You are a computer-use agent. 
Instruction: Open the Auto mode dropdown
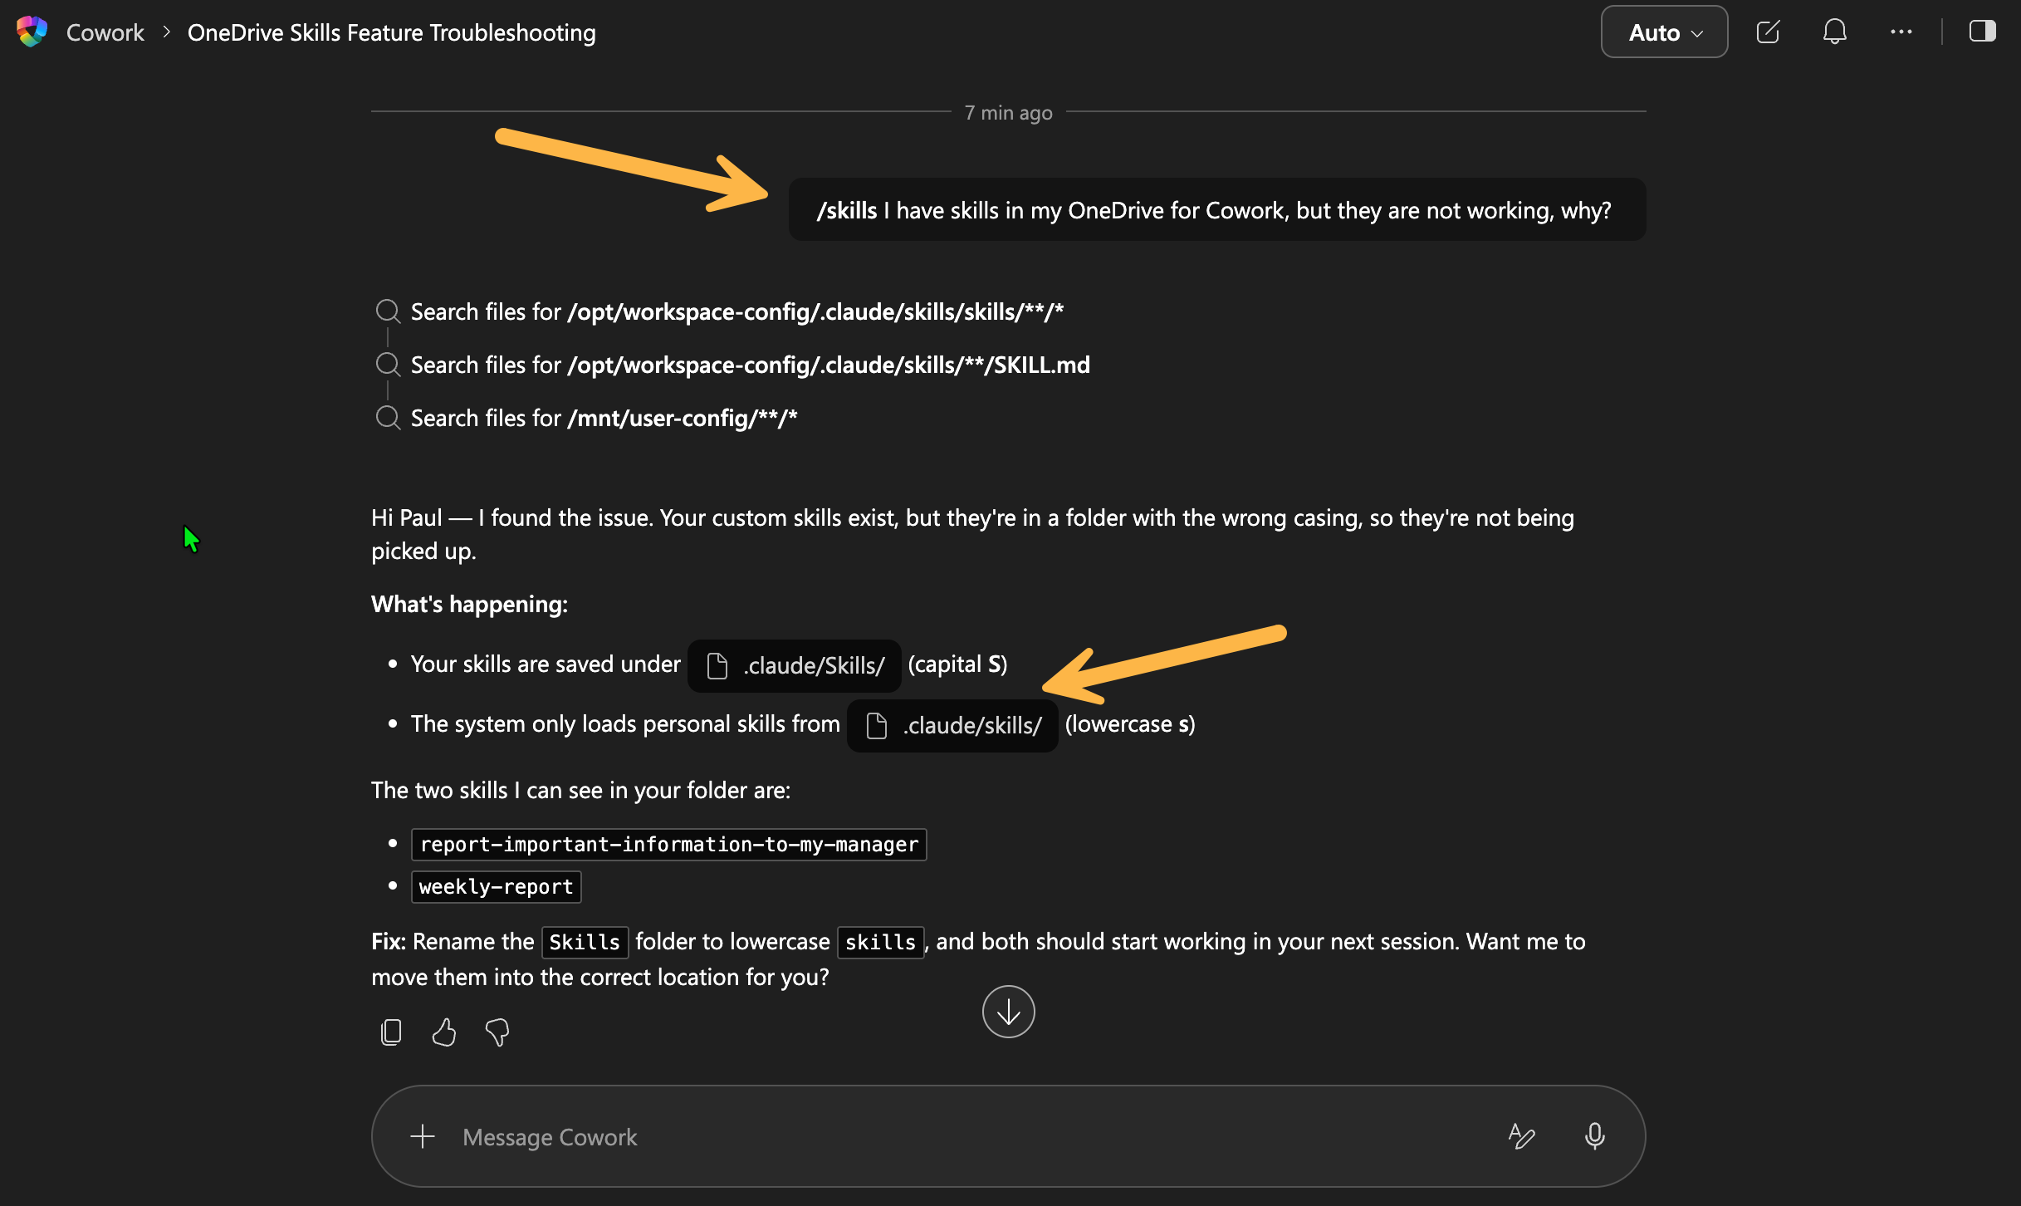1664,32
